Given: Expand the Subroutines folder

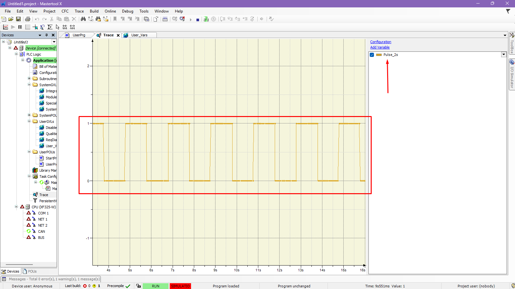Looking at the screenshot, I should tap(29, 79).
